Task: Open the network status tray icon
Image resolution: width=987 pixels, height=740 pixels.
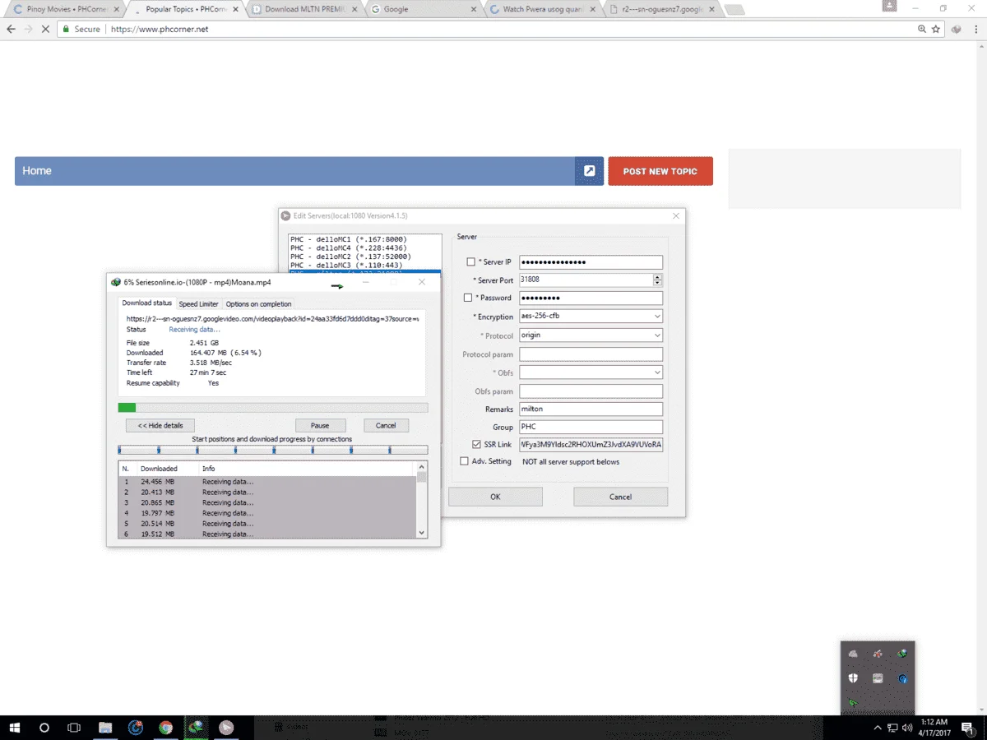Action: tap(892, 728)
